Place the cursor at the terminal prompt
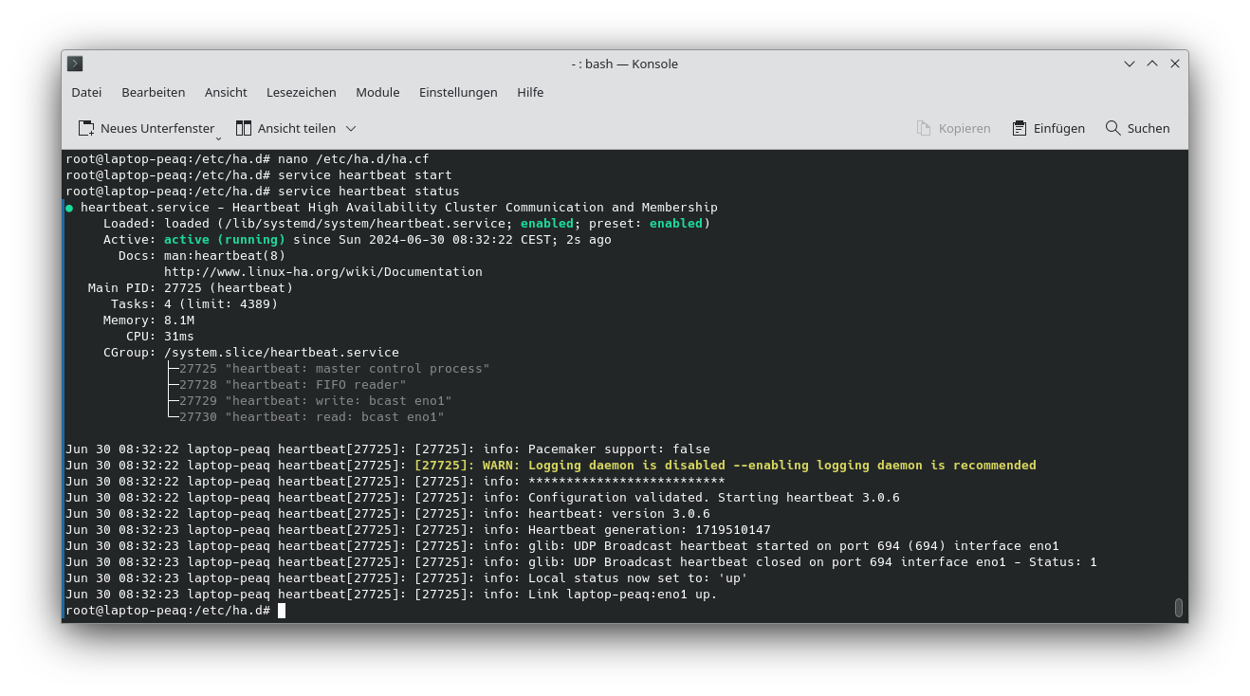The width and height of the screenshot is (1250, 696). tap(282, 610)
